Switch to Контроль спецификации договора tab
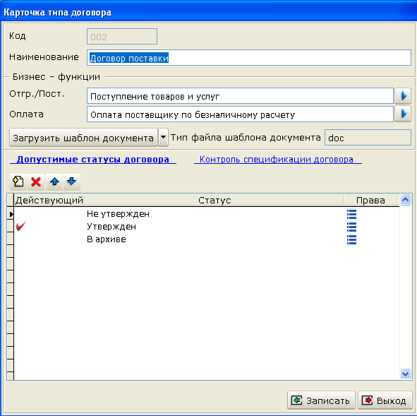This screenshot has width=417, height=416. pyautogui.click(x=277, y=159)
